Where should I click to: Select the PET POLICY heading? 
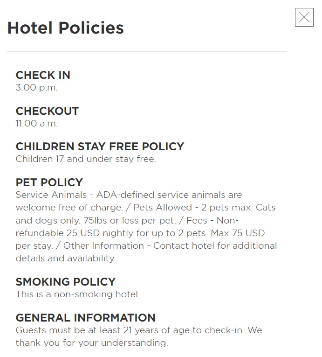[49, 182]
